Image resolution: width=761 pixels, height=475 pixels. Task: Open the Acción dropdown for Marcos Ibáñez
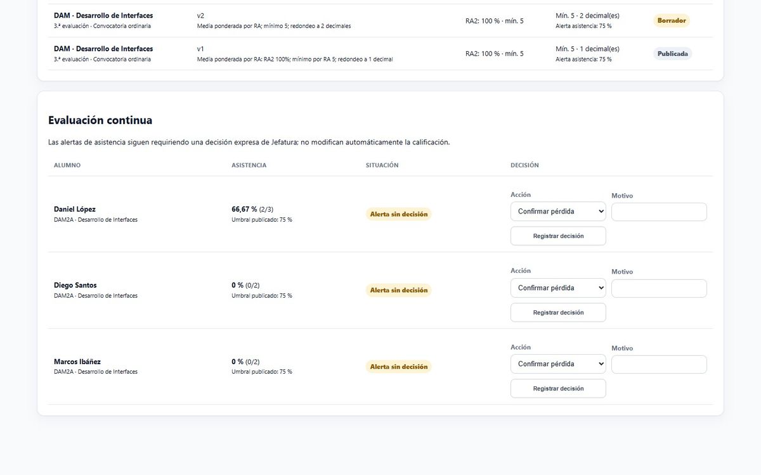[x=558, y=364]
